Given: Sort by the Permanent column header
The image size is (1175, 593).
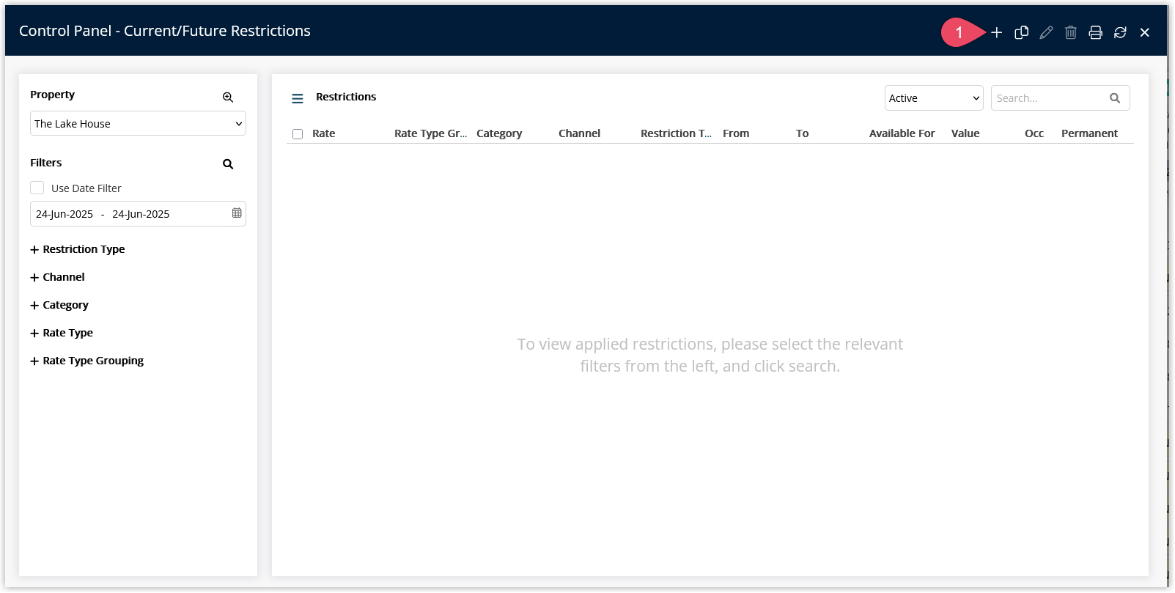Looking at the screenshot, I should [x=1089, y=133].
